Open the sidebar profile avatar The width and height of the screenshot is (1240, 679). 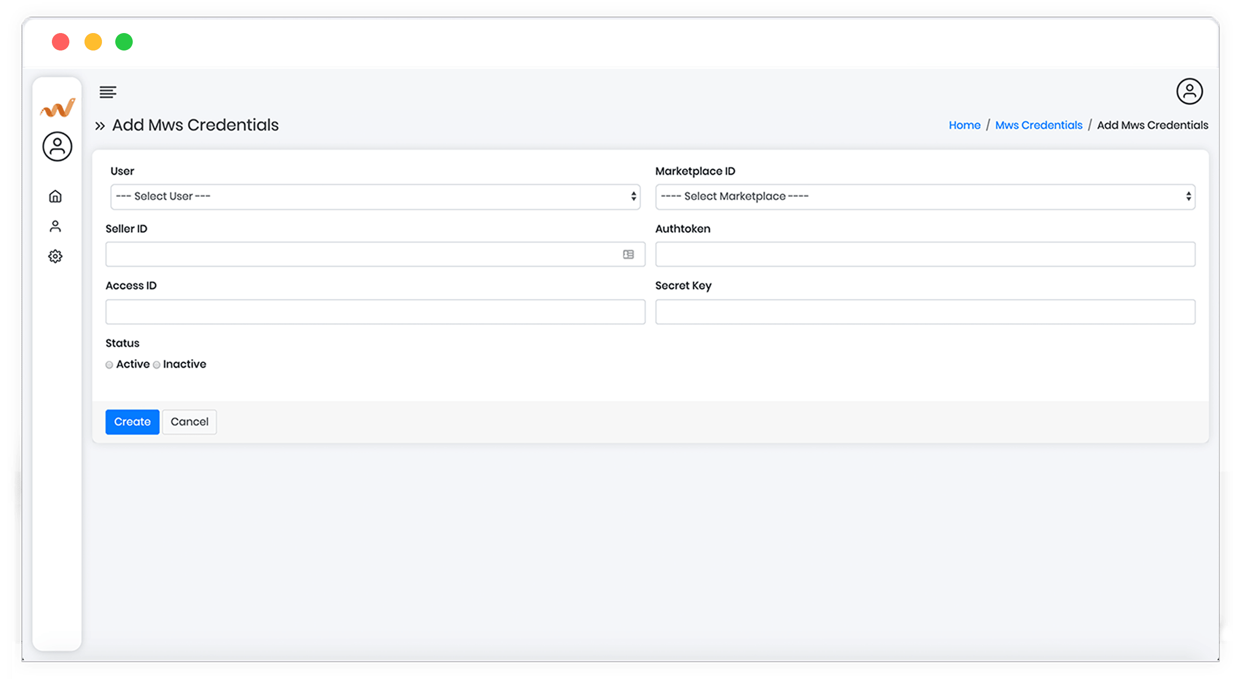(57, 147)
